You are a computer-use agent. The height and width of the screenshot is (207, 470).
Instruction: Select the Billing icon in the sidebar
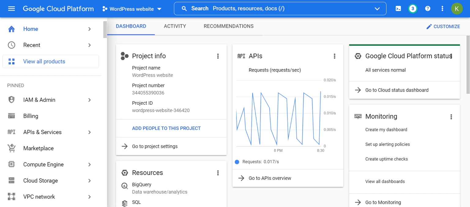11,116
